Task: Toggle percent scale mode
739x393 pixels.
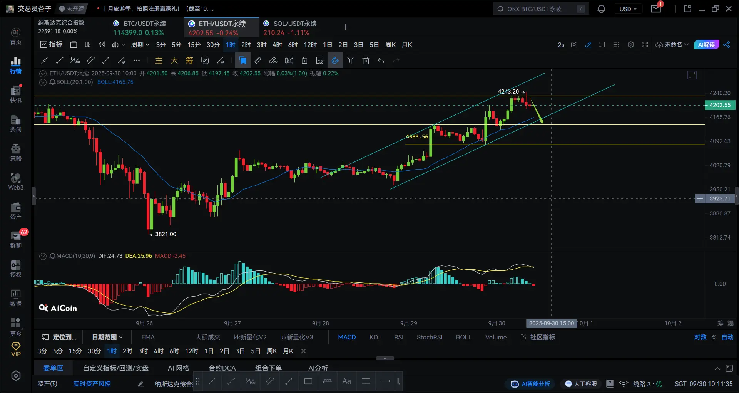Action: tap(714, 337)
